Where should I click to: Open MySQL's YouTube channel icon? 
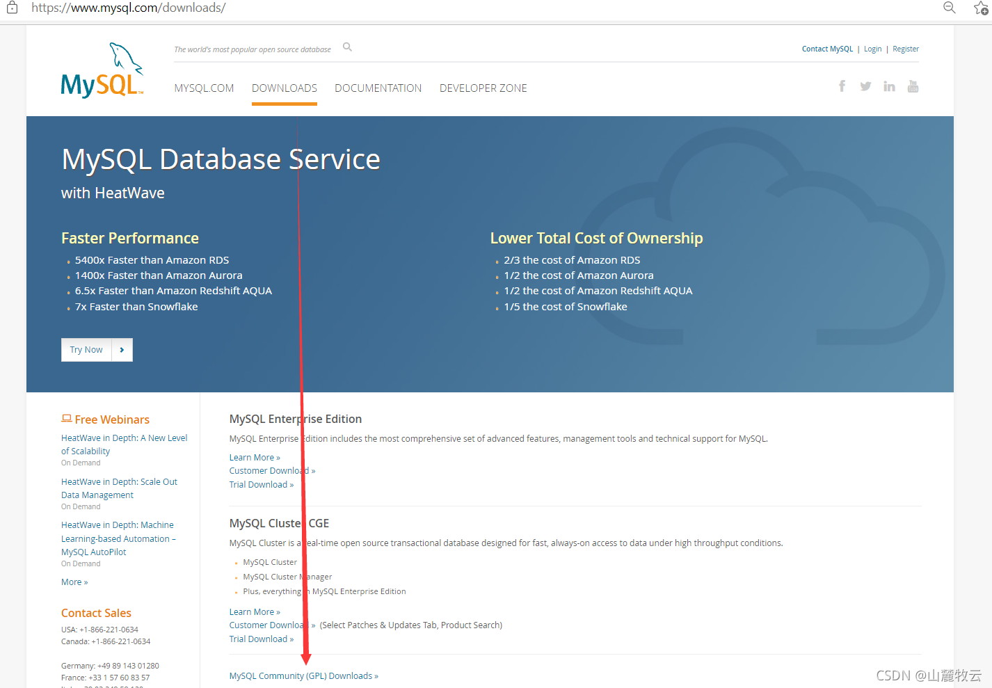pos(913,86)
